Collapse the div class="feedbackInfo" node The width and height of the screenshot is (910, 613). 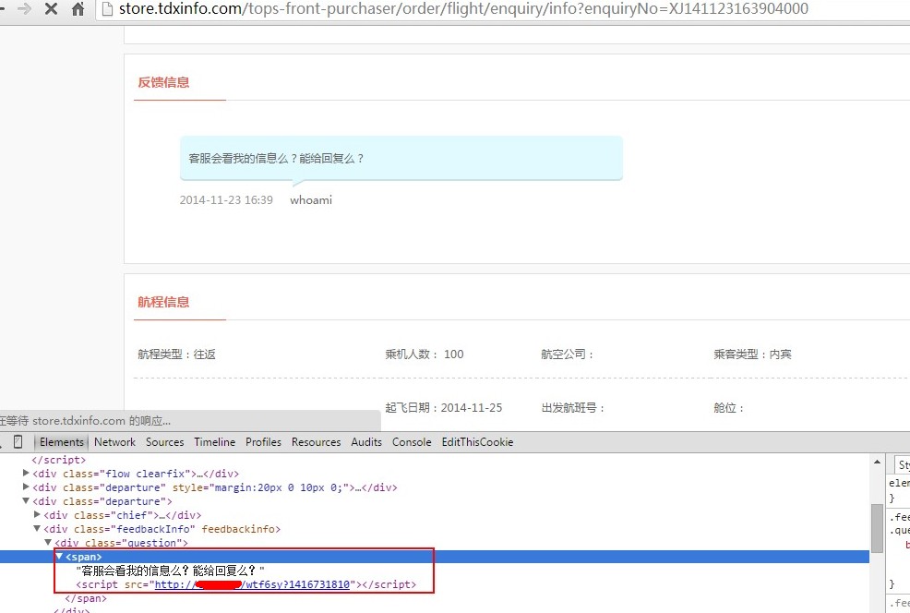pos(37,529)
